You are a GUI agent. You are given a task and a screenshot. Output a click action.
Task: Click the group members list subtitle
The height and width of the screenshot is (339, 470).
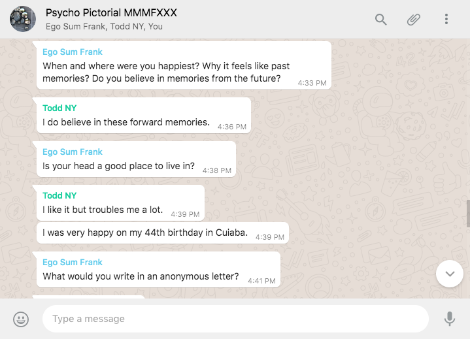104,27
